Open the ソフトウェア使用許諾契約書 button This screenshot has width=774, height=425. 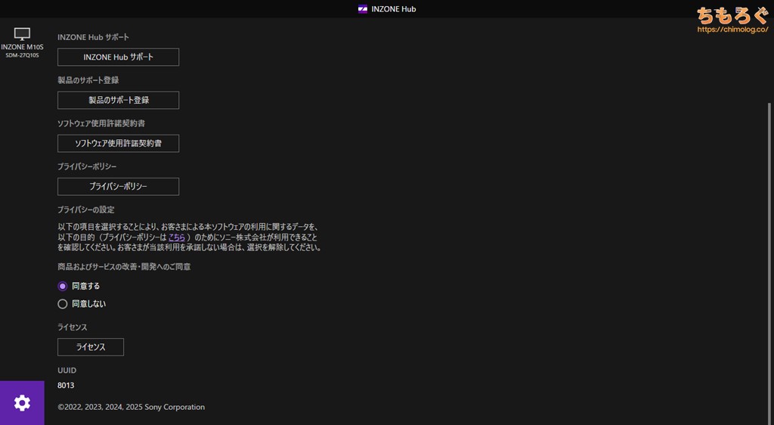tap(119, 144)
